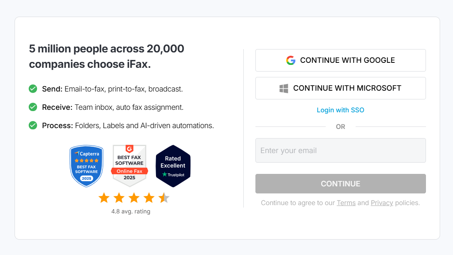Click the green checkmark beside Process
Viewport: 453px width, 255px height.
[33, 125]
